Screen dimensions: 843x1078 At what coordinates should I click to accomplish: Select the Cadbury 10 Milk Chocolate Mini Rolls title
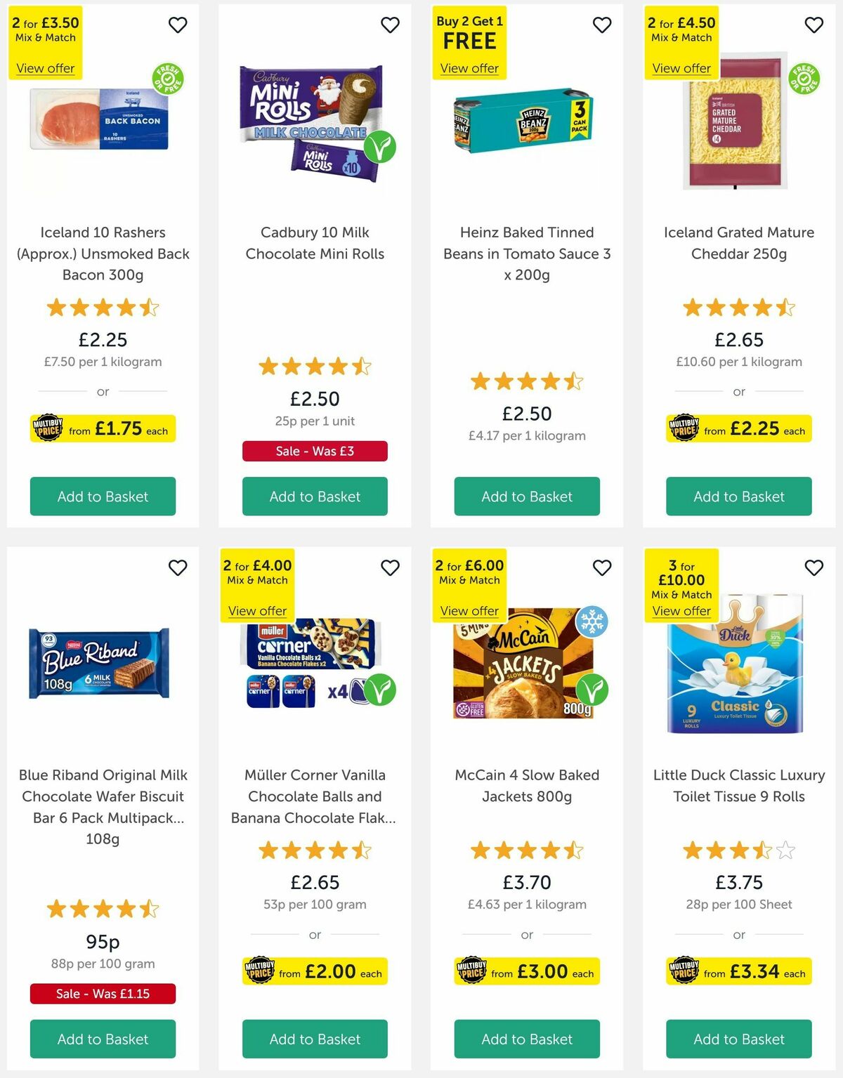click(314, 243)
